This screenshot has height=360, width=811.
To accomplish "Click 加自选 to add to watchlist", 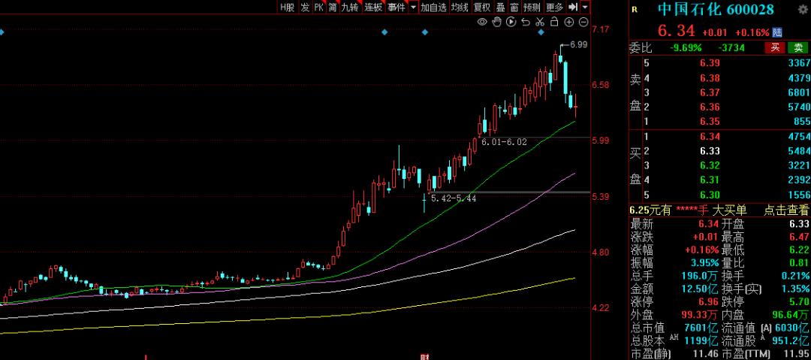I will [x=433, y=8].
